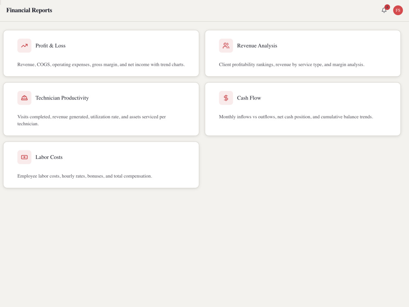Viewport: 409px width, 307px height.
Task: Click the Cash Flow dollar sign icon
Action: coord(226,98)
